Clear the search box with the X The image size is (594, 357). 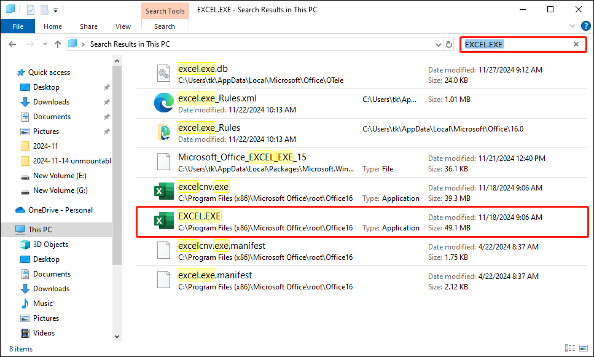click(x=576, y=44)
